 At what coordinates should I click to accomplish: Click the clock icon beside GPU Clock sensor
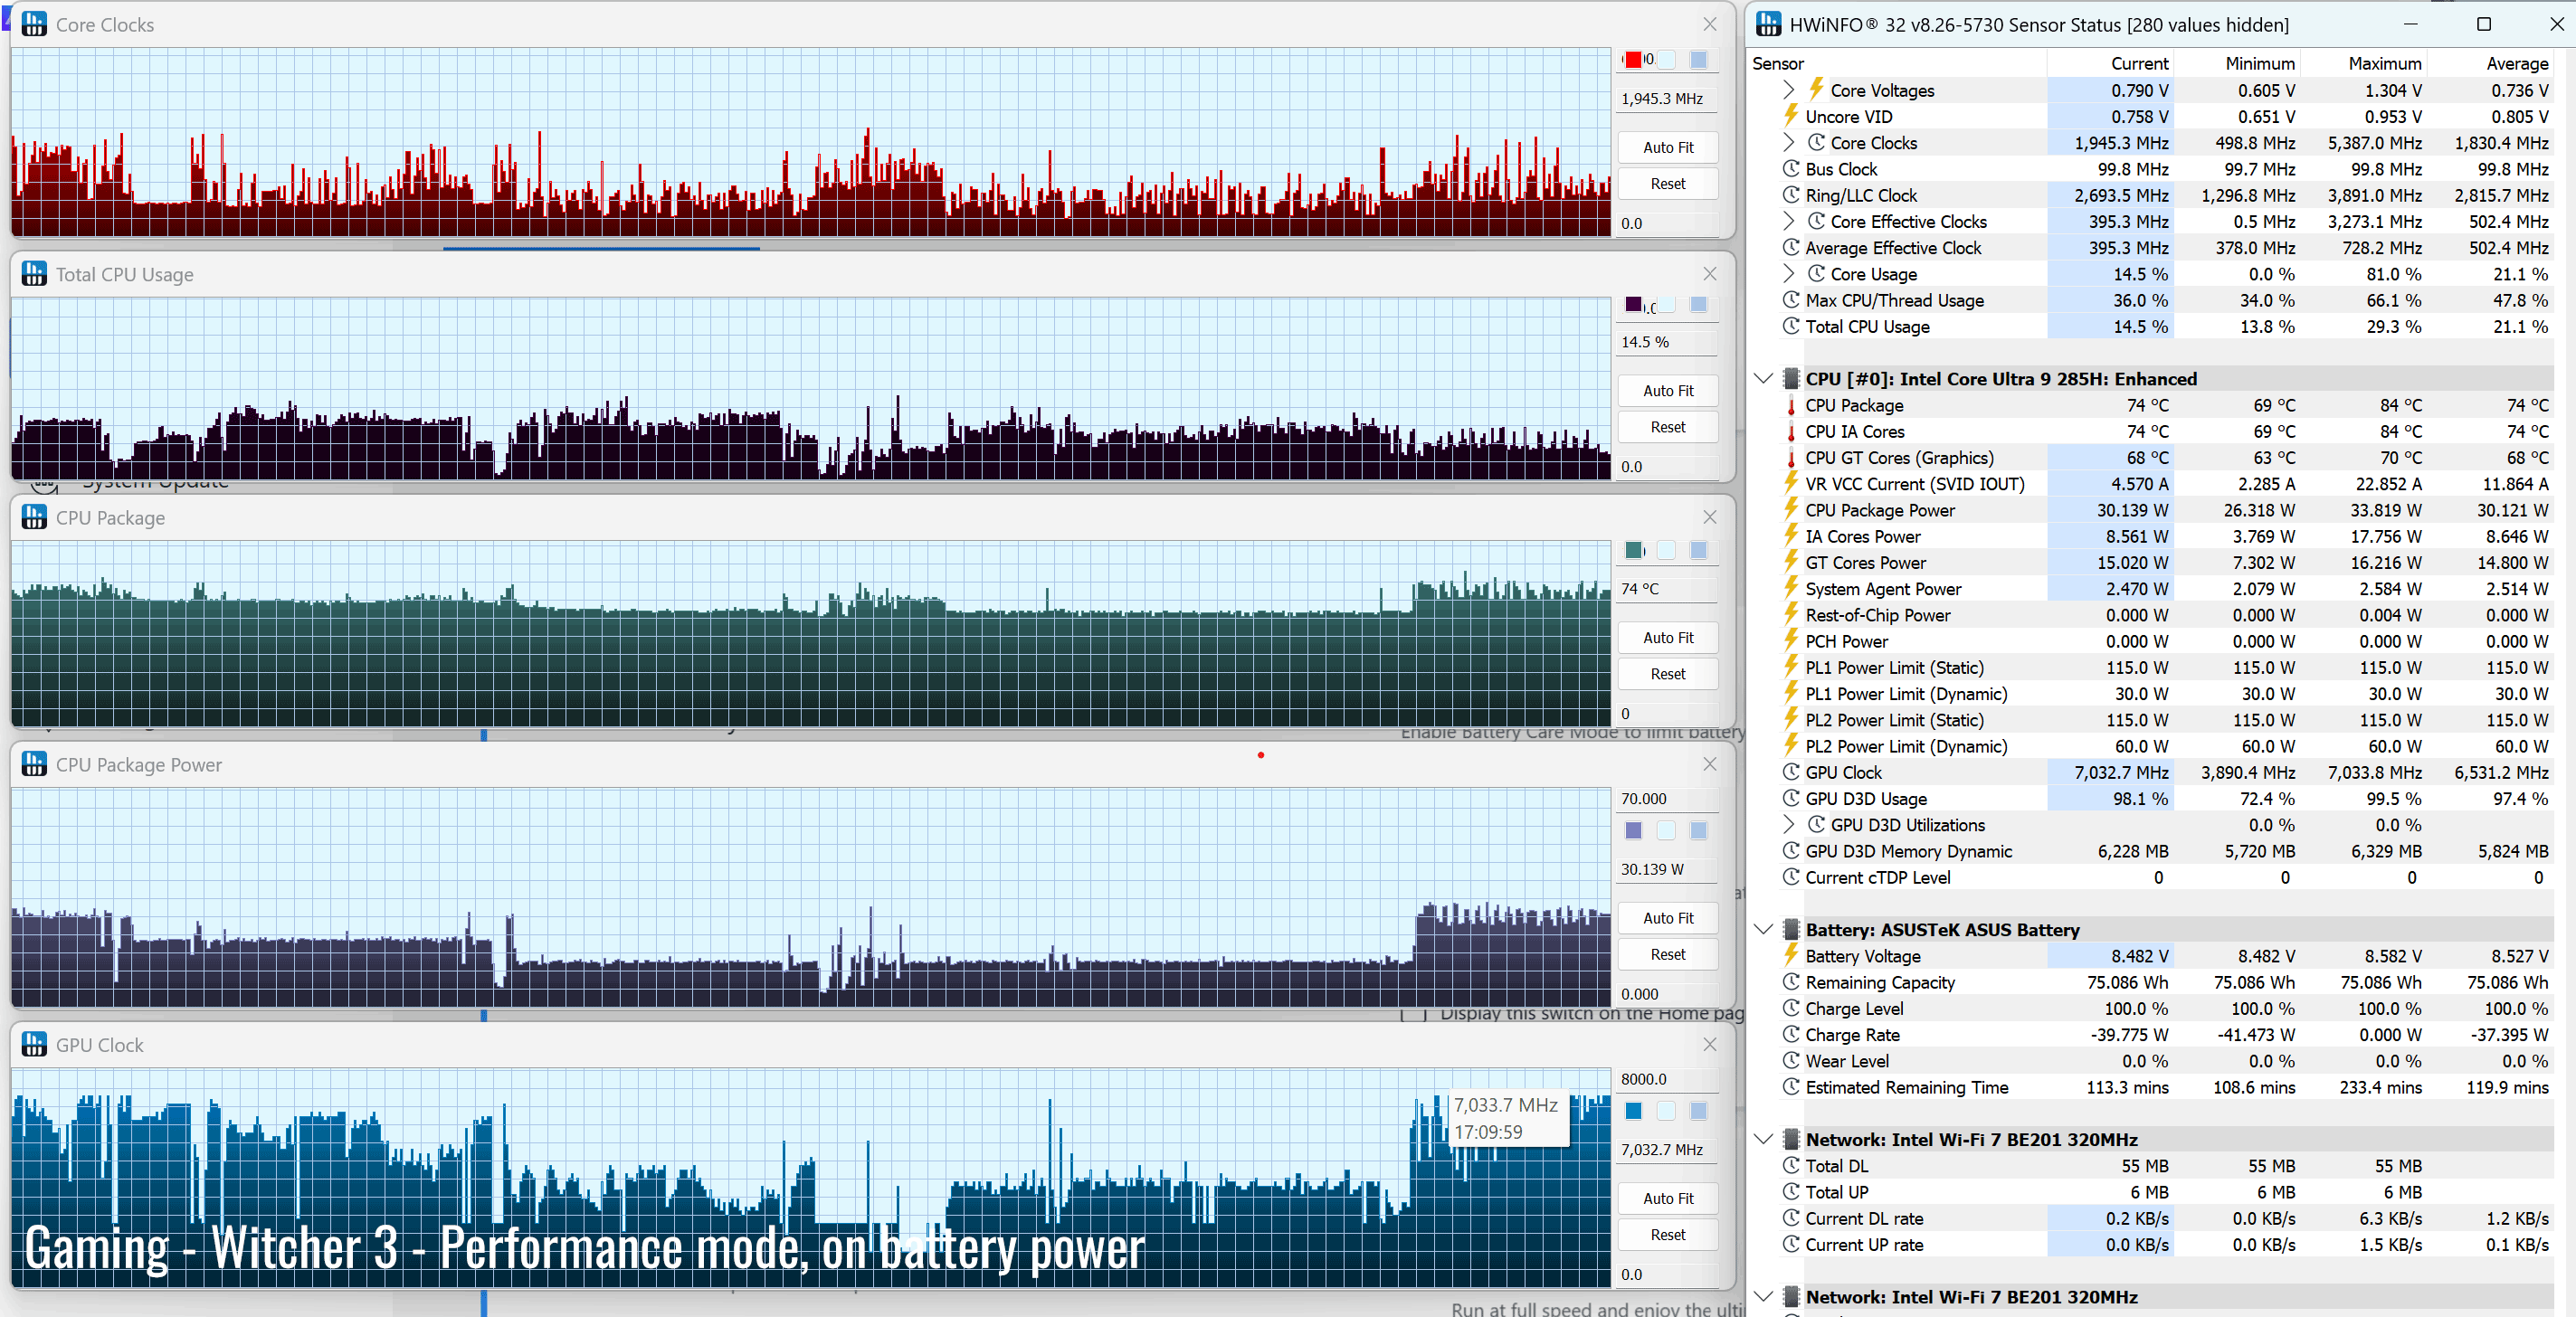1791,772
